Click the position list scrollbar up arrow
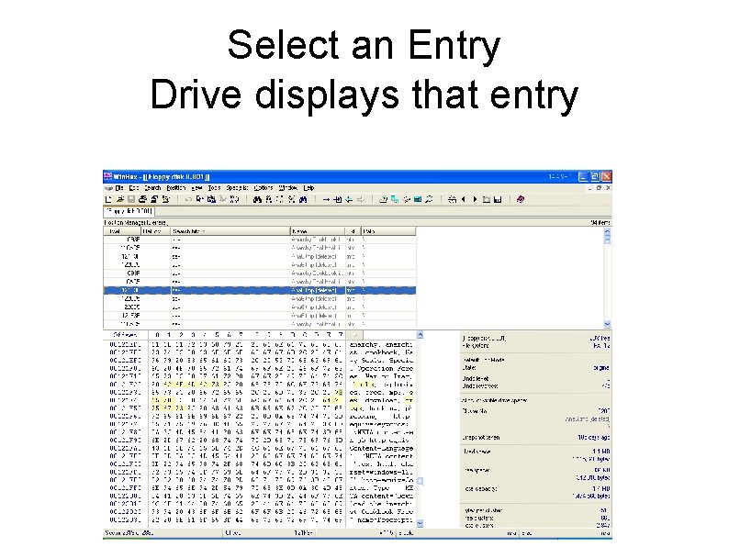 tap(607, 231)
